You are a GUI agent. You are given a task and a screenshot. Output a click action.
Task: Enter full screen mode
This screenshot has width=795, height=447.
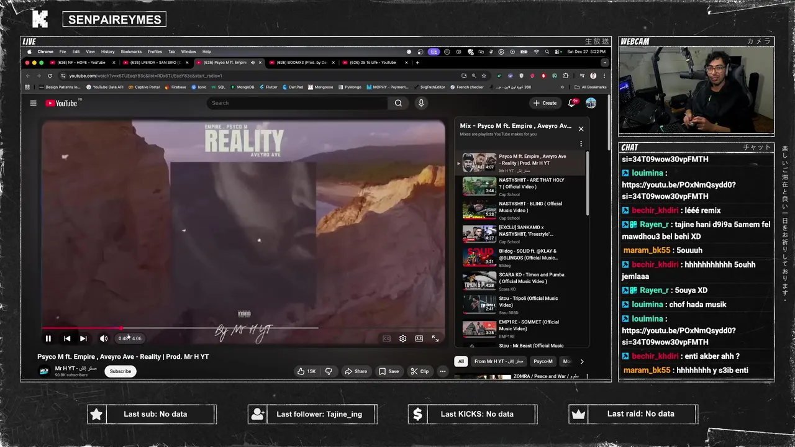point(435,338)
